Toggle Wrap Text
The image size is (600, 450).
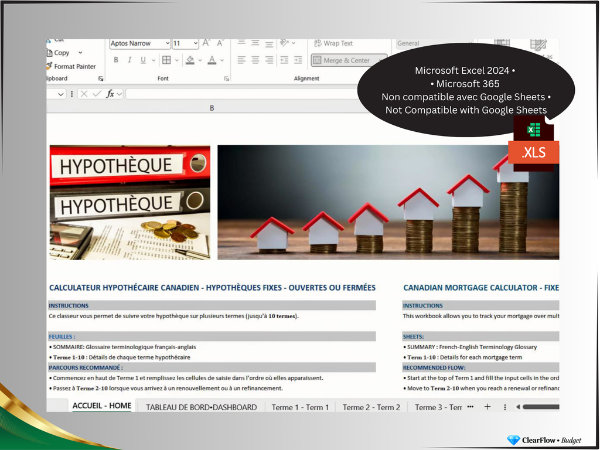(333, 43)
